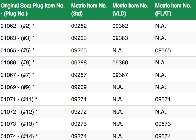The image size is (196, 140).
Task: Select standard metric item 09266
Action: coord(79,63)
